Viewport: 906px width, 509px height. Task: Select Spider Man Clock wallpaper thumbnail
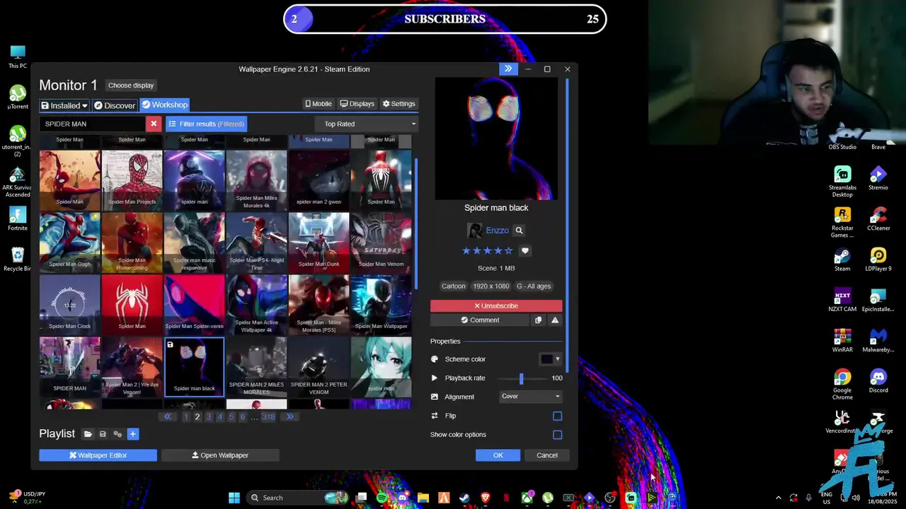69,304
